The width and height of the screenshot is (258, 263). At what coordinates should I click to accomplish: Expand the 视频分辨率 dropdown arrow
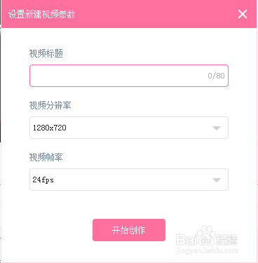tap(217, 128)
